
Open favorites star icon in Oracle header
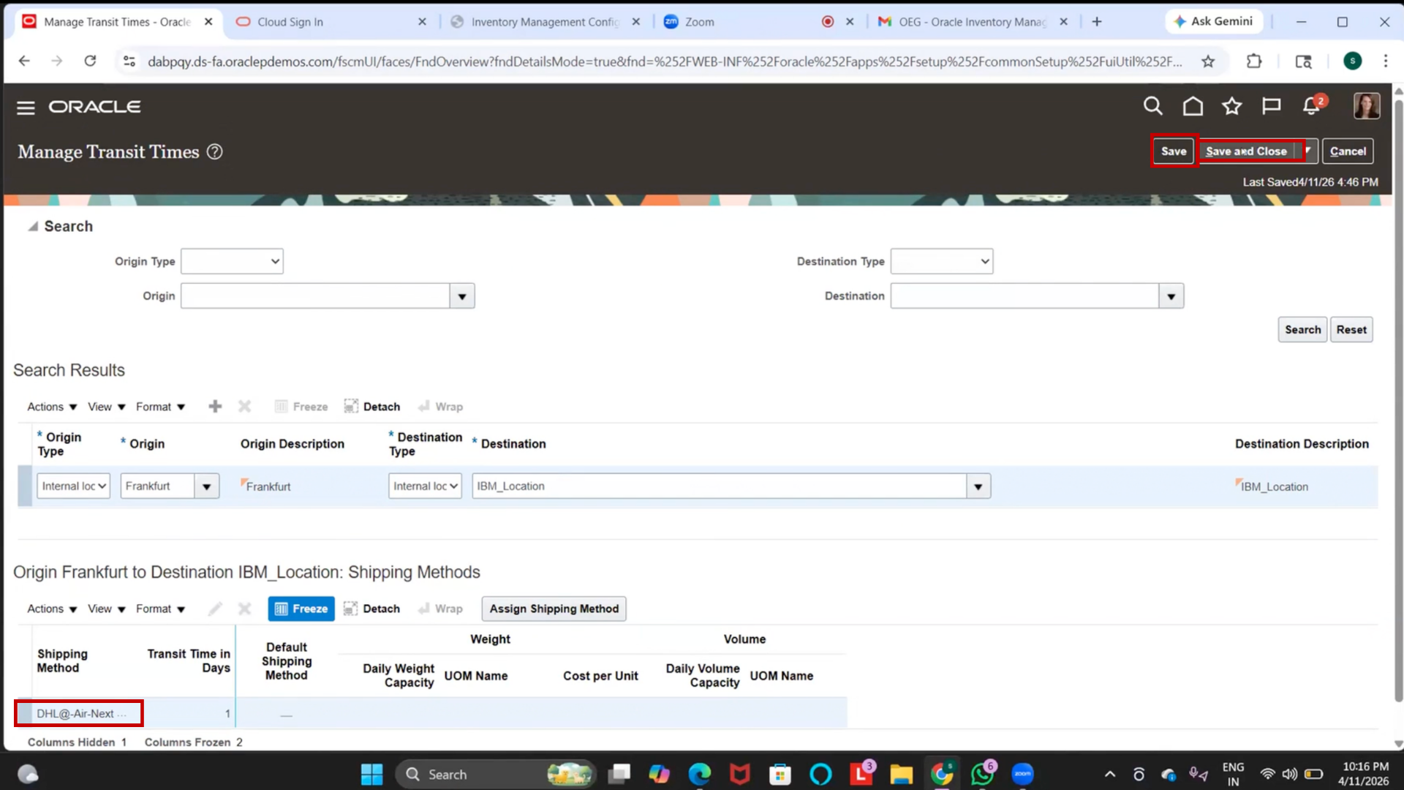1232,107
